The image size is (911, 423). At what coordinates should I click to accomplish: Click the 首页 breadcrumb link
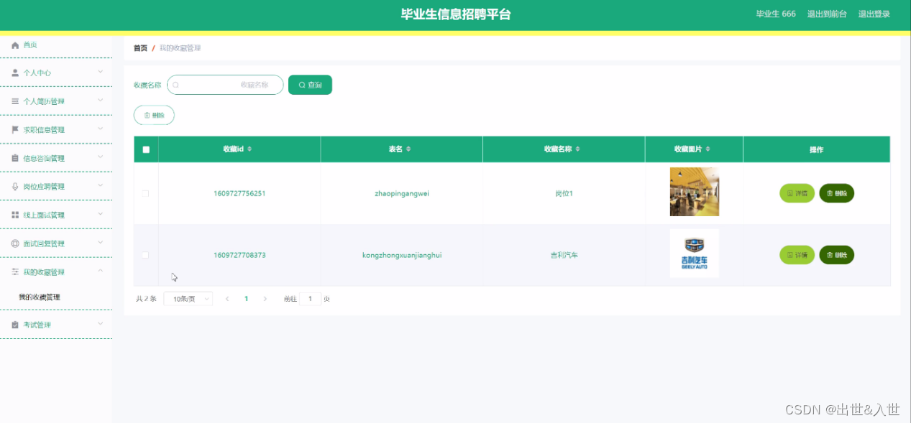click(x=140, y=48)
